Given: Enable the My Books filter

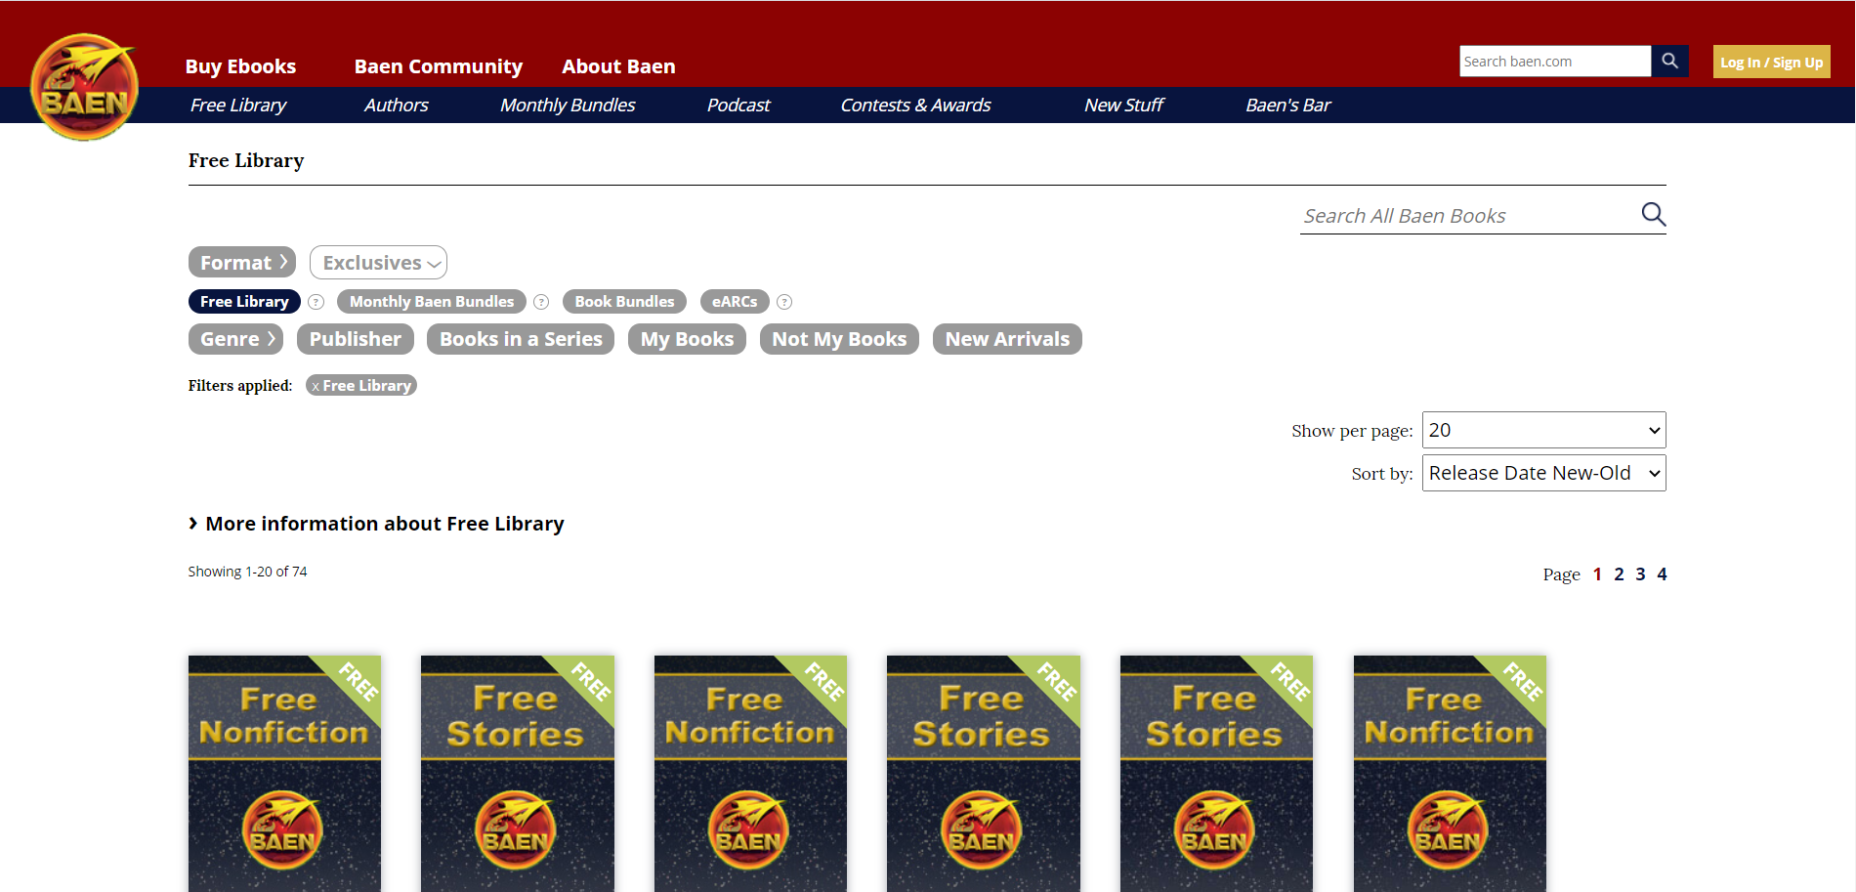Looking at the screenshot, I should (686, 339).
